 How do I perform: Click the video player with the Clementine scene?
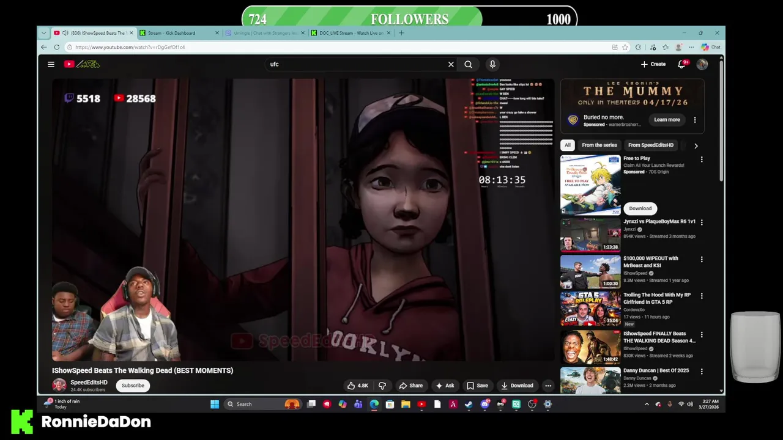click(303, 220)
